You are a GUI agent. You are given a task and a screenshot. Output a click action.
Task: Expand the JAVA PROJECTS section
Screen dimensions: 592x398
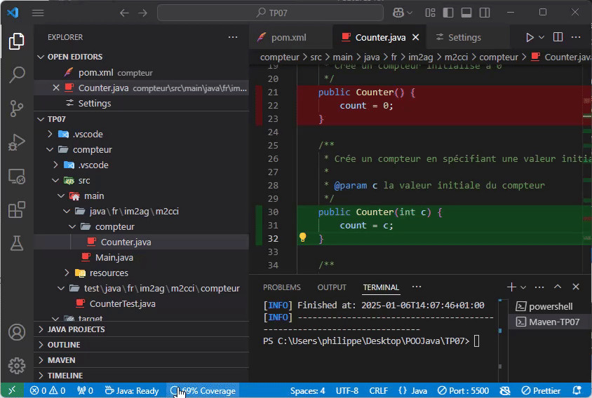coord(76,329)
